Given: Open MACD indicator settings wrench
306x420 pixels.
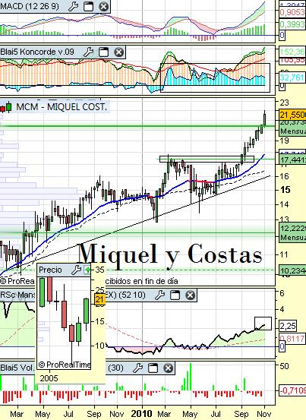Looking at the screenshot, I should click(x=73, y=6).
